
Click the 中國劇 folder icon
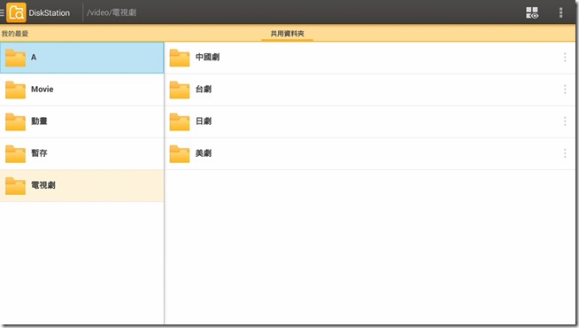(x=180, y=58)
